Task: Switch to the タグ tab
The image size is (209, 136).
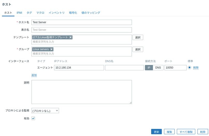Action: [29, 13]
